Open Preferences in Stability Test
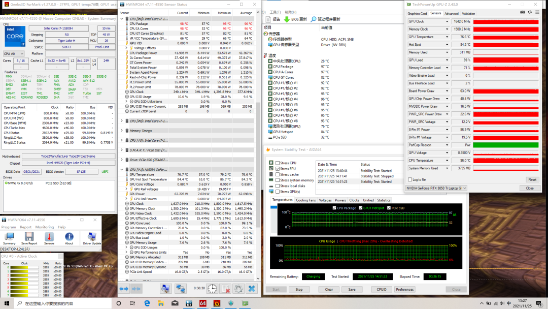548x309 pixels. click(x=405, y=289)
